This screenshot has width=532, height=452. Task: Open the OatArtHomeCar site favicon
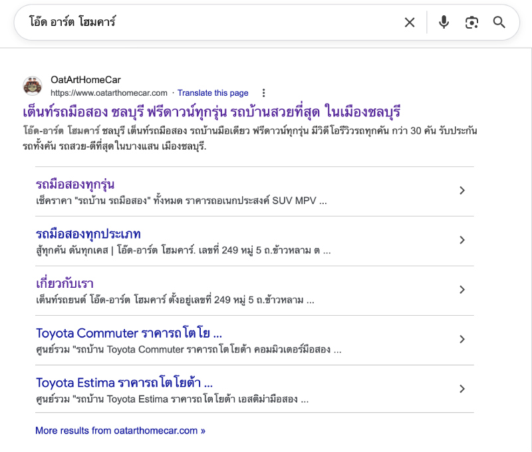pyautogui.click(x=32, y=86)
